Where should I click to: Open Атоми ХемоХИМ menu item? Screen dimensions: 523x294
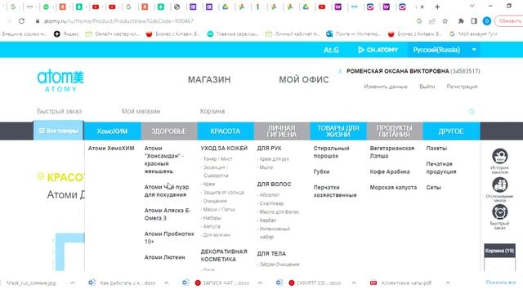111,149
